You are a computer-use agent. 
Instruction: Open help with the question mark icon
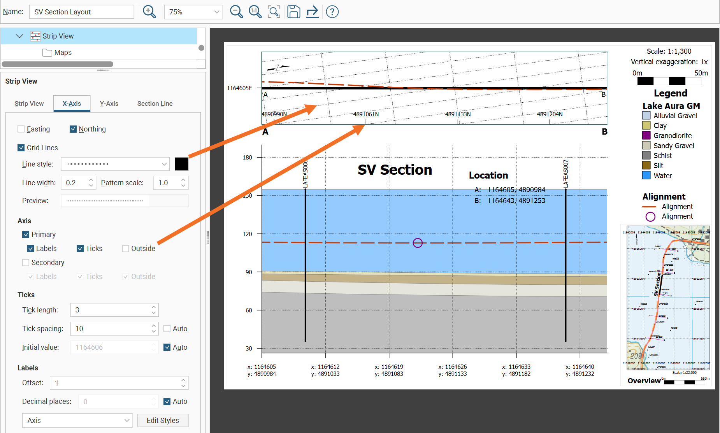pos(332,12)
